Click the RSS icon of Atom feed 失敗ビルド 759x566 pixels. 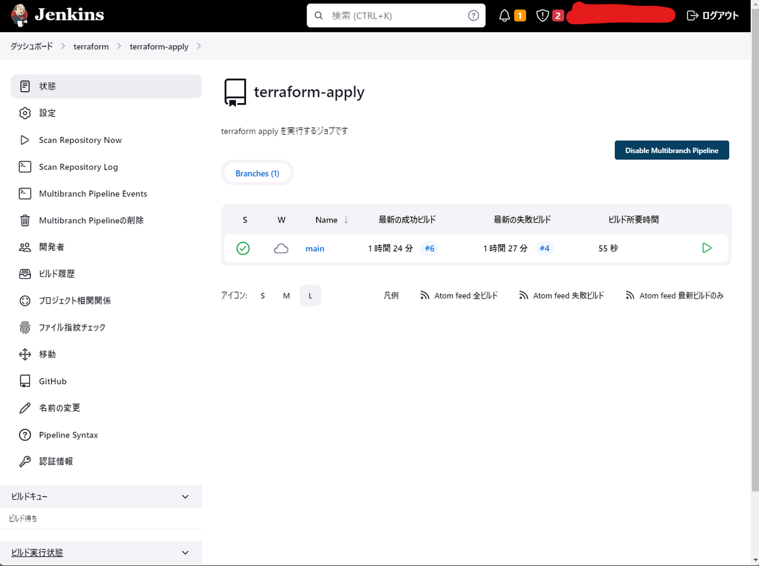coord(524,295)
